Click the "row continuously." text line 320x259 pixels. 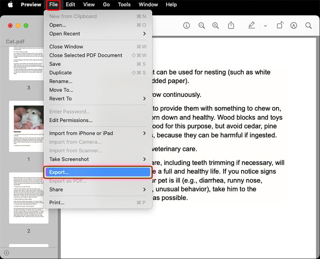[x=177, y=95]
